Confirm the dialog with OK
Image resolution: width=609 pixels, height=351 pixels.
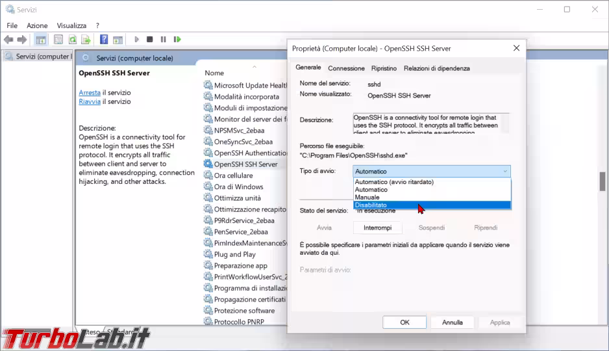click(x=404, y=322)
